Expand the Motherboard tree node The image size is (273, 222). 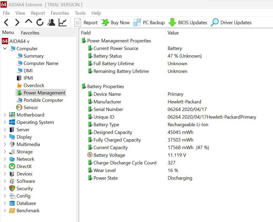click(5, 115)
